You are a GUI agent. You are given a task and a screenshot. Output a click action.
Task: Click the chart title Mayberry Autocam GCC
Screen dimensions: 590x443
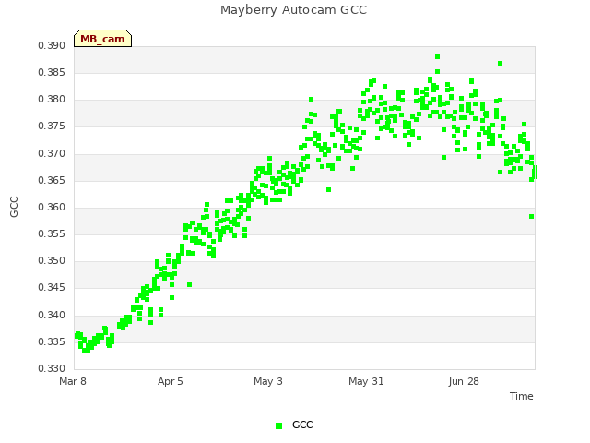pyautogui.click(x=293, y=10)
